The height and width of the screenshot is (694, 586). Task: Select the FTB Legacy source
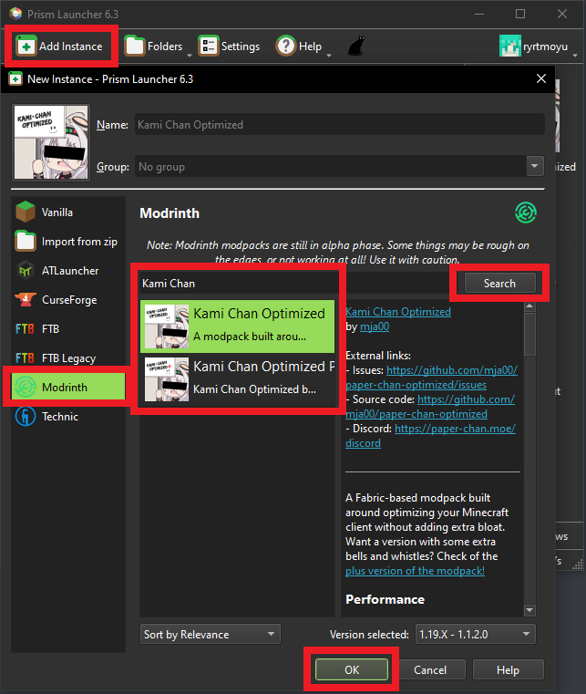coord(68,358)
